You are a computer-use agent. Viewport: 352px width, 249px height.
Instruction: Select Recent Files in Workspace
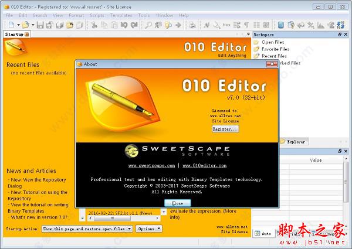click(x=274, y=56)
